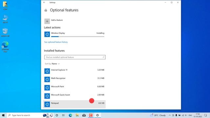Image resolution: width=210 pixels, height=118 pixels.
Task: Click the Installing status text
Action: tap(100, 33)
